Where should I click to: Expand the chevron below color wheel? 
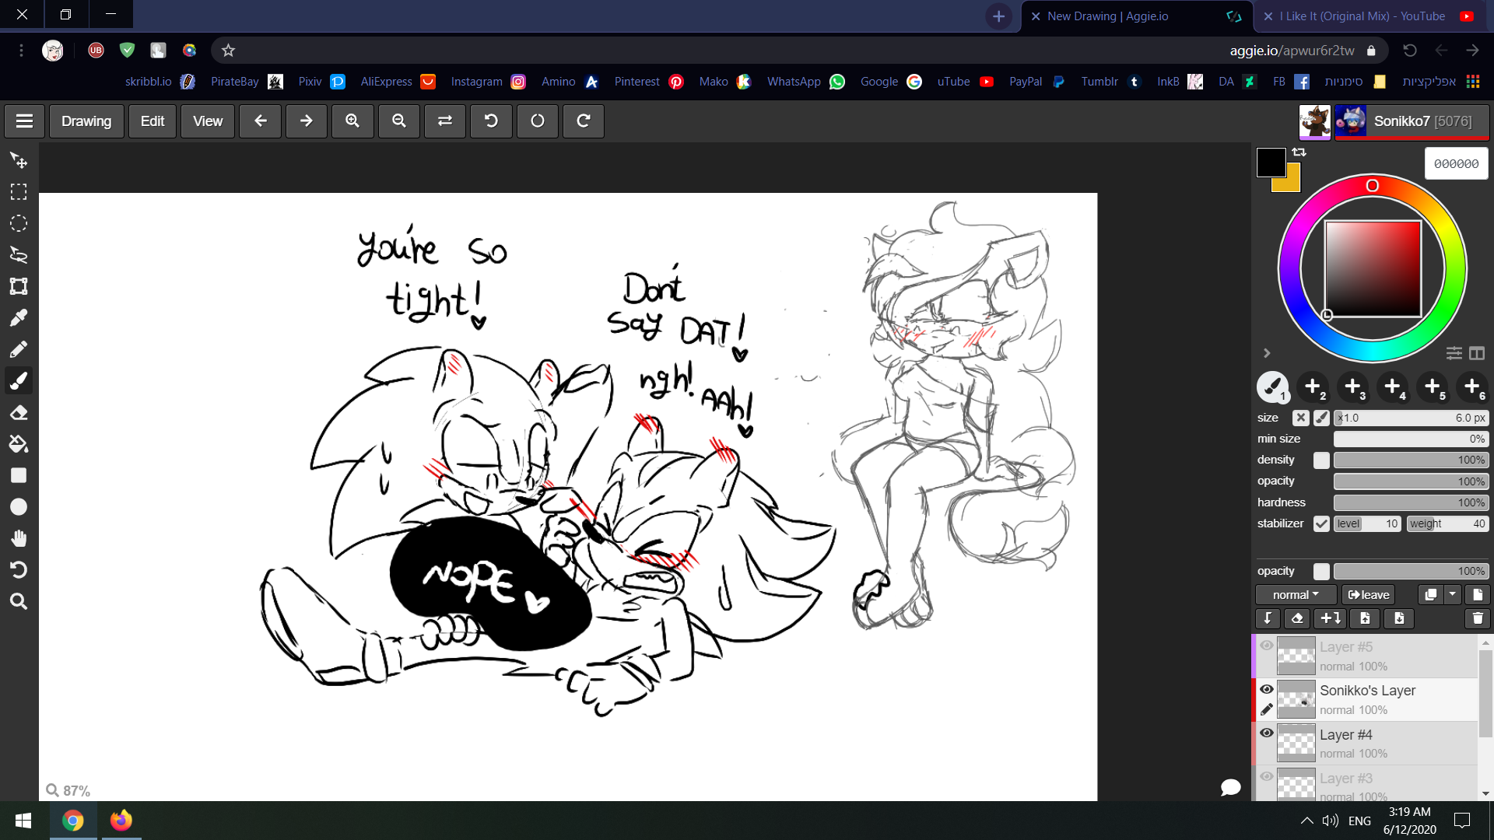1267,353
